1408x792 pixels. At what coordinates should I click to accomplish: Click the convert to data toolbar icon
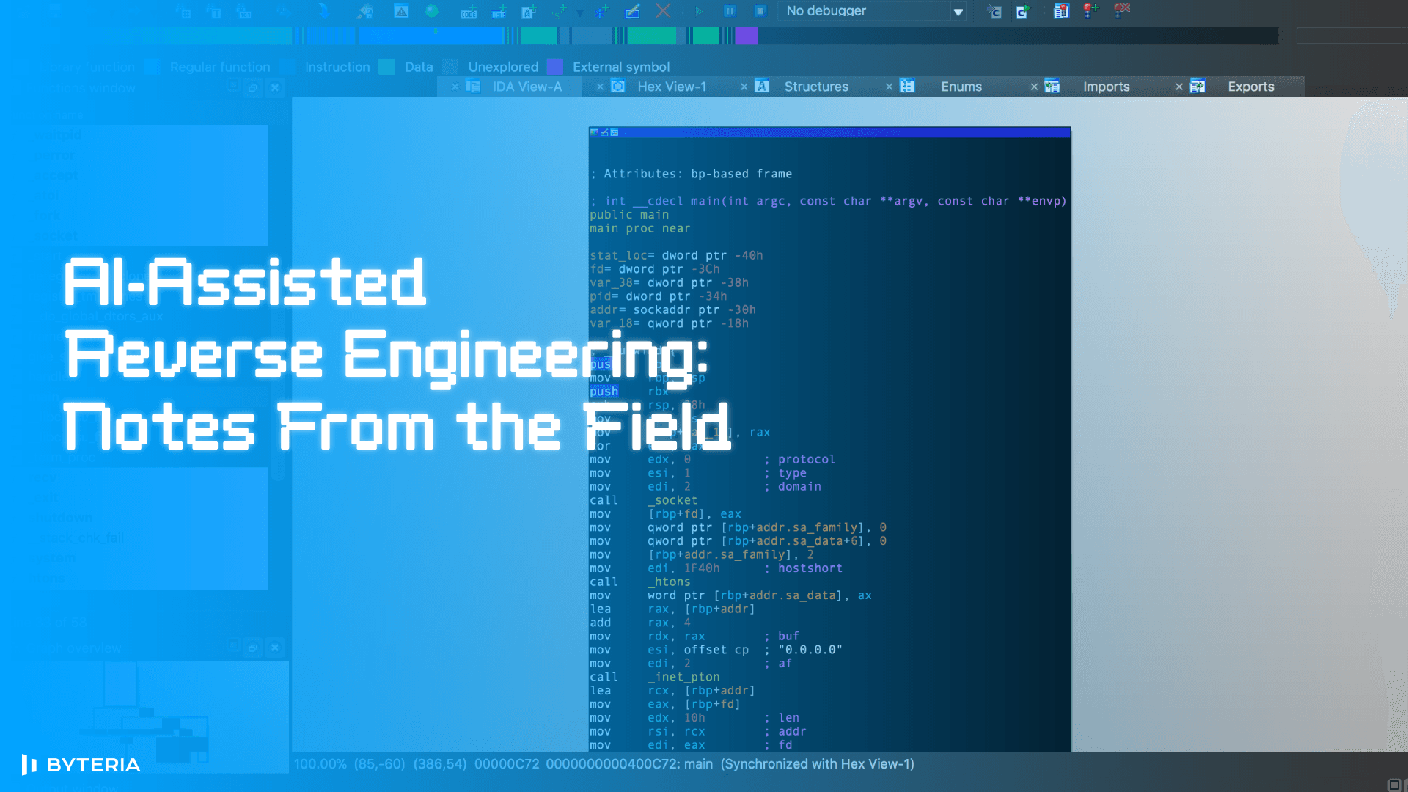coord(499,12)
